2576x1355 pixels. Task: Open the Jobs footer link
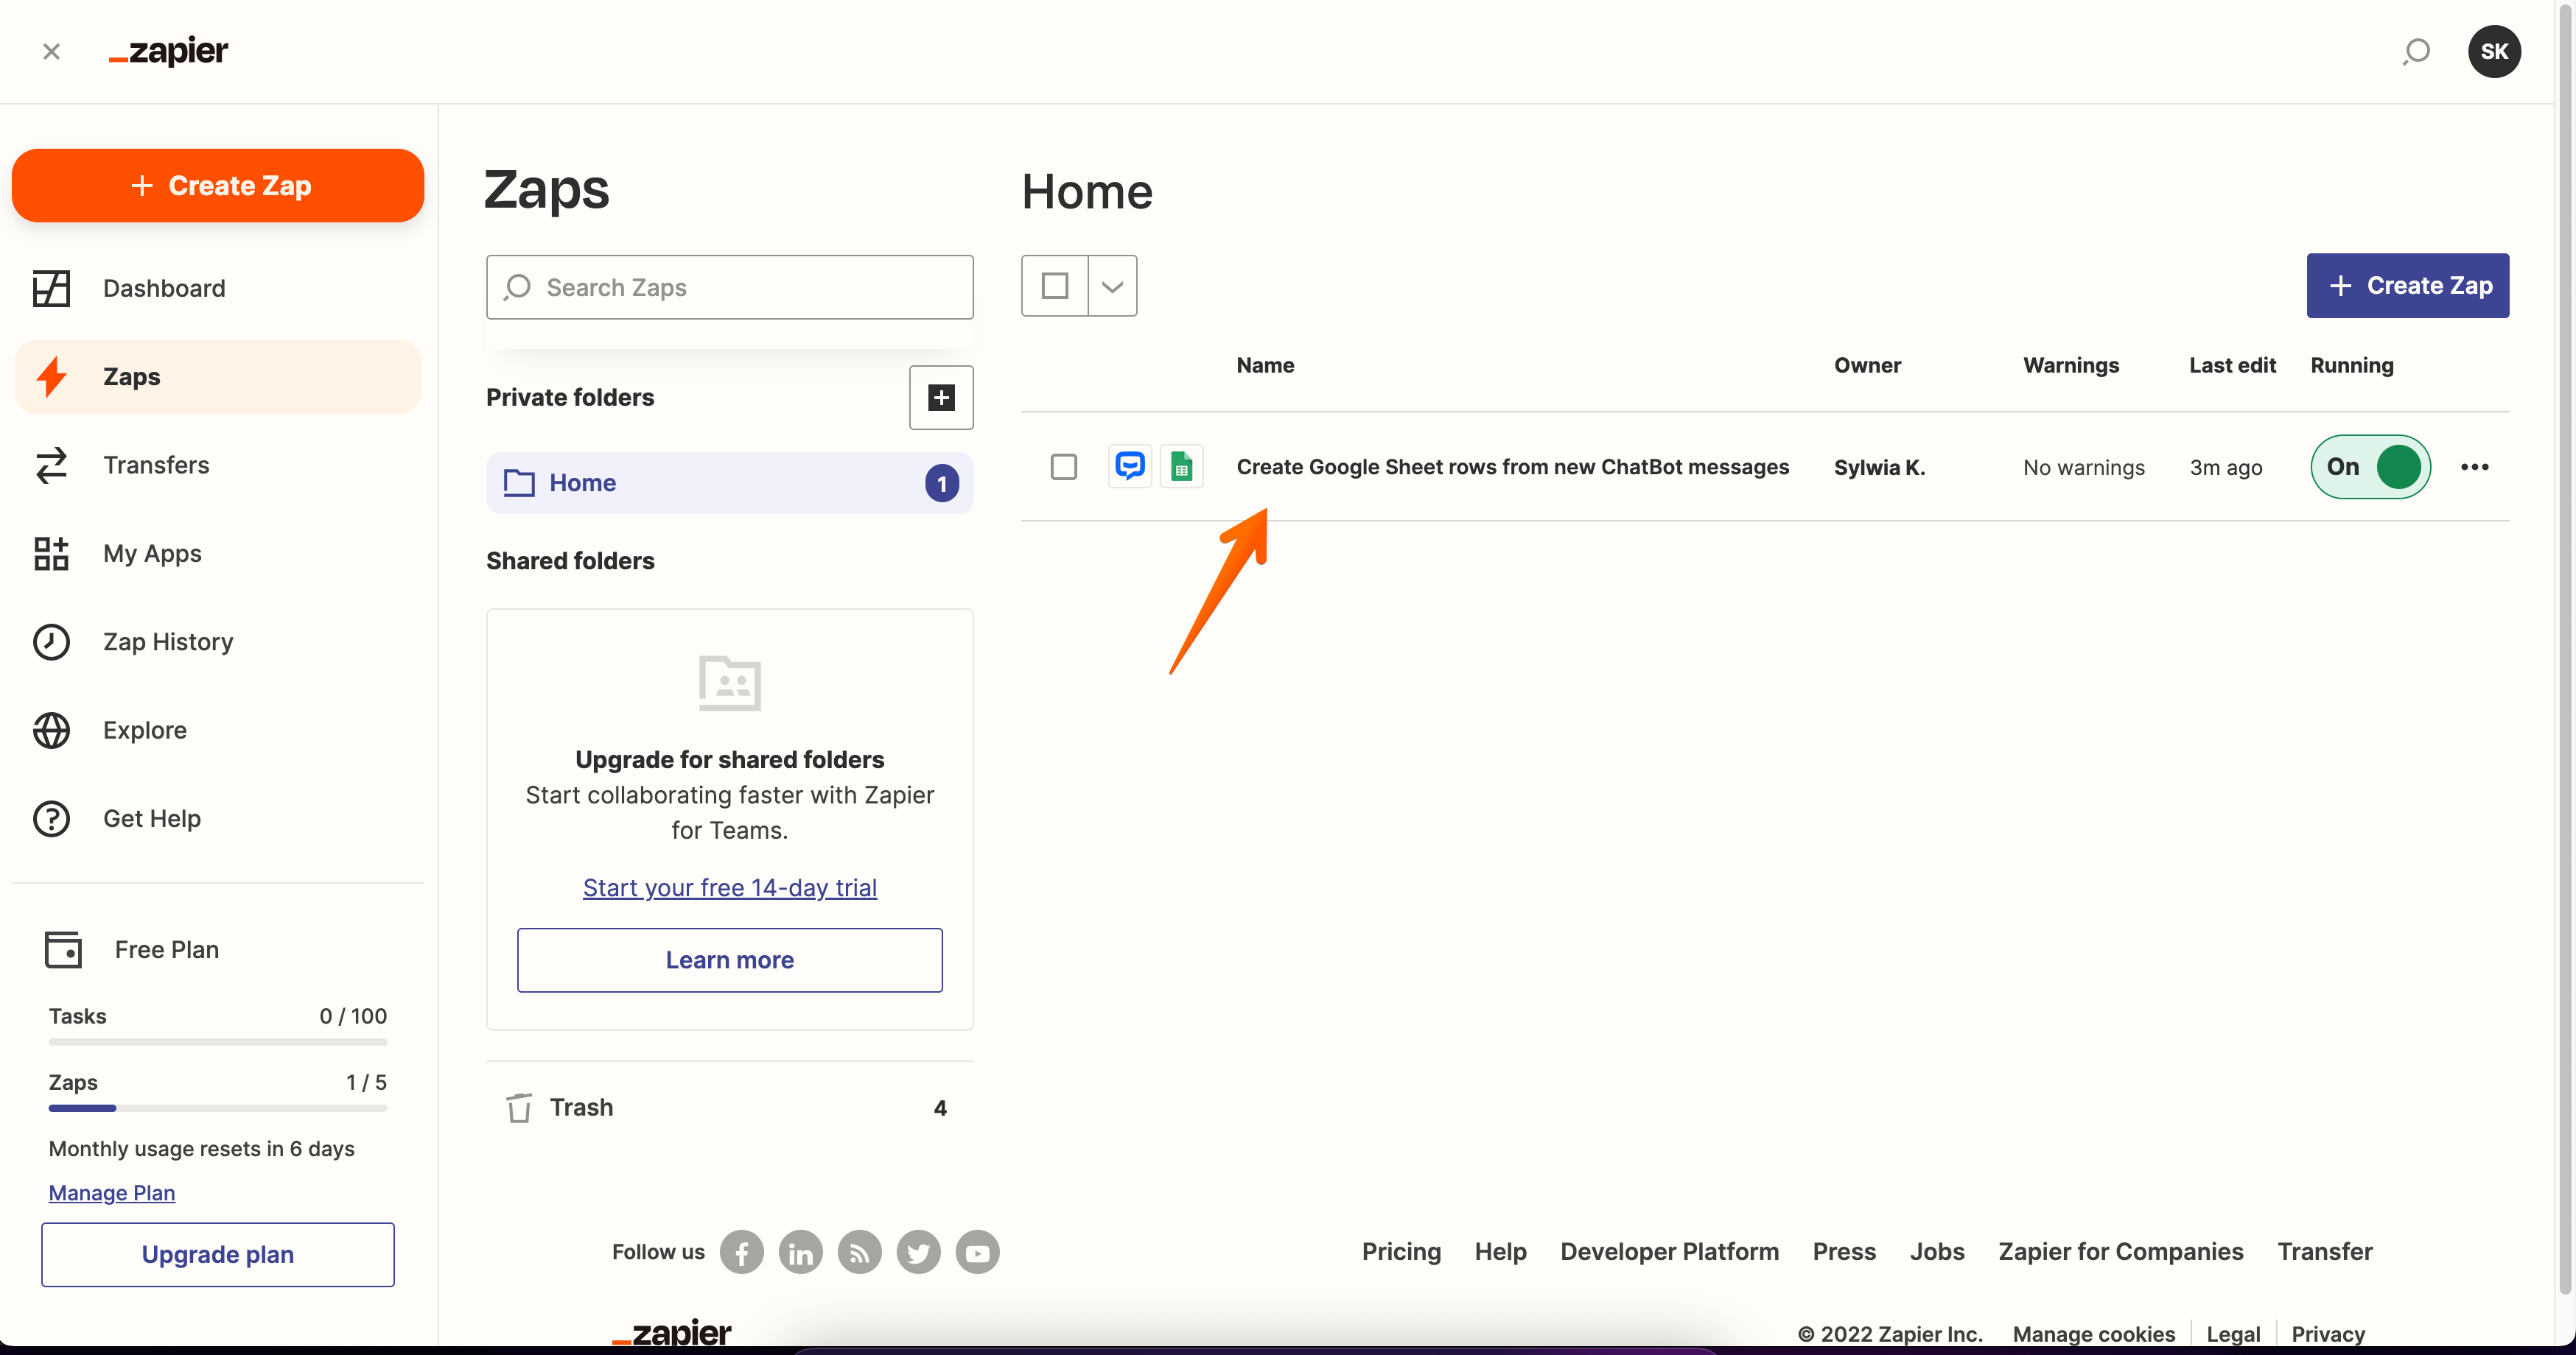(x=1937, y=1252)
